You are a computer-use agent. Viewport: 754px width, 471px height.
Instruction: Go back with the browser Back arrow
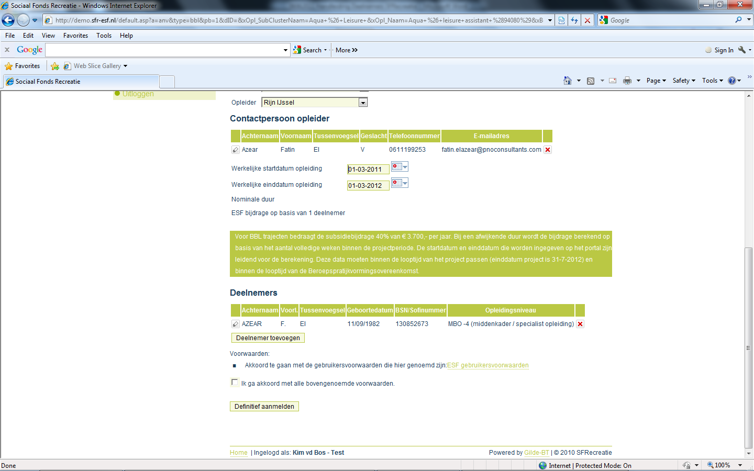pyautogui.click(x=8, y=20)
